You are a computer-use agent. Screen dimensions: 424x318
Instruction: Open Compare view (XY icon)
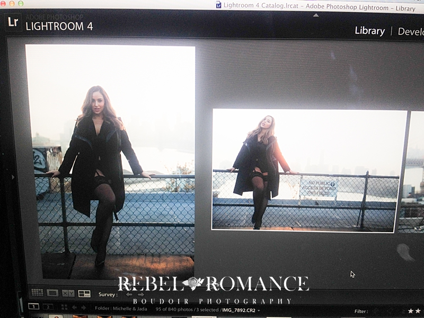pyautogui.click(x=68, y=293)
